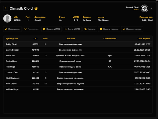Select the Danya Belazov row
This screenshot has width=158, height=119.
[78, 50]
